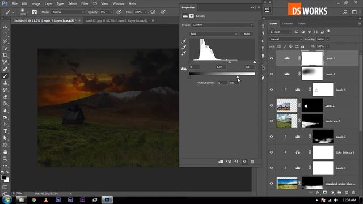Select the second document tab
The height and width of the screenshot is (204, 363).
click(118, 20)
